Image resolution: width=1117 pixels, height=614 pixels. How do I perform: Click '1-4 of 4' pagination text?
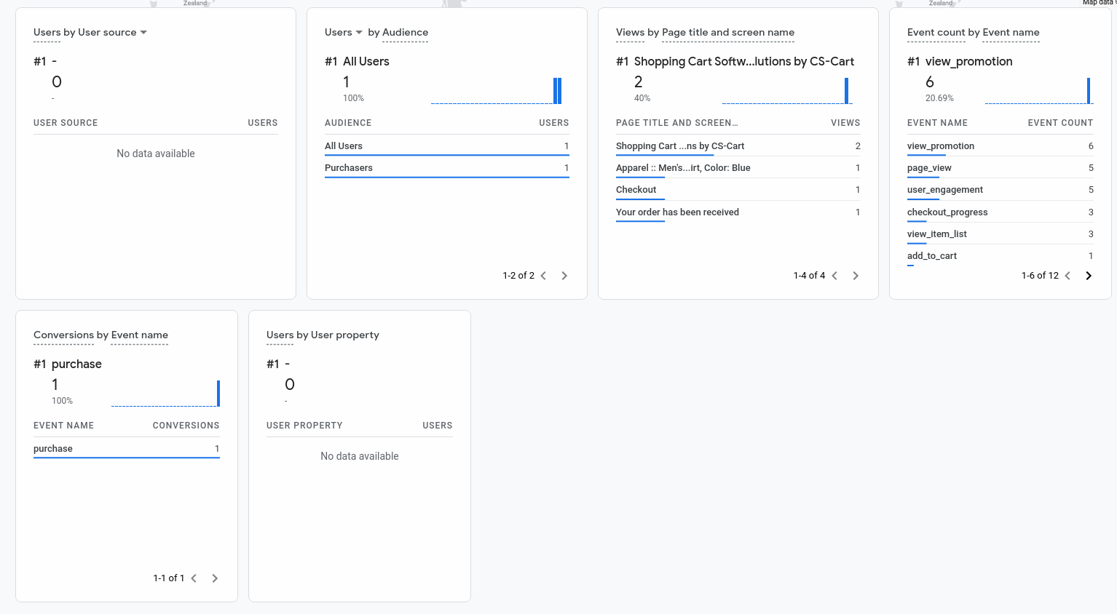pyautogui.click(x=809, y=276)
